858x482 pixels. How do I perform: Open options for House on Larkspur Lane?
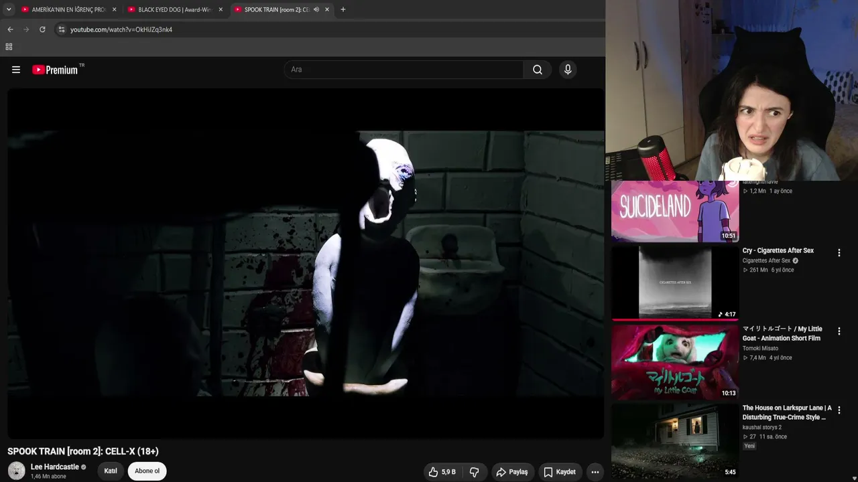click(839, 410)
